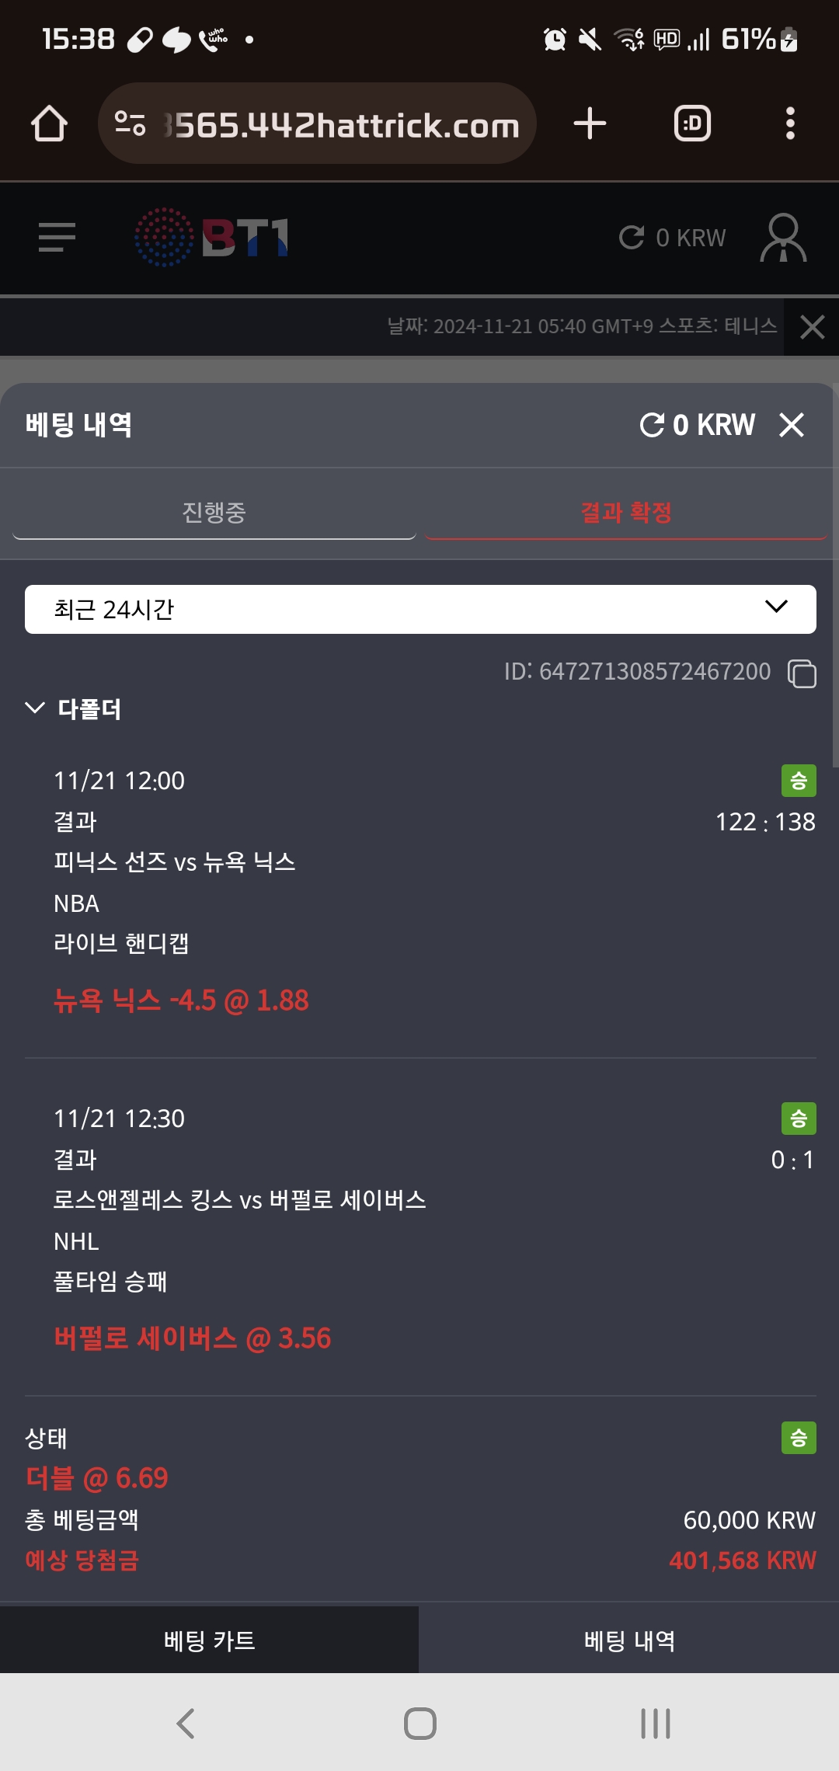Viewport: 839px width, 1771px height.
Task: Tap the address bar URL field
Action: tap(342, 125)
